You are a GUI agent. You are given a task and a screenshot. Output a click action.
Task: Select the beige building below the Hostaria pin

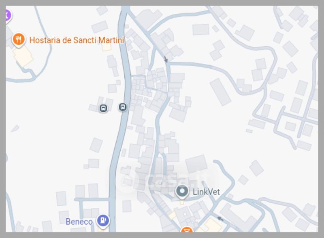point(23,56)
